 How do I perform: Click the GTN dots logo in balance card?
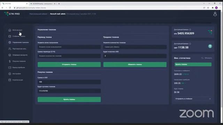pos(210,32)
